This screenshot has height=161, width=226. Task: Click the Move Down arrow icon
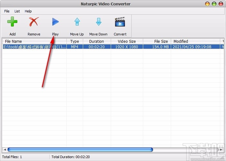point(99,22)
